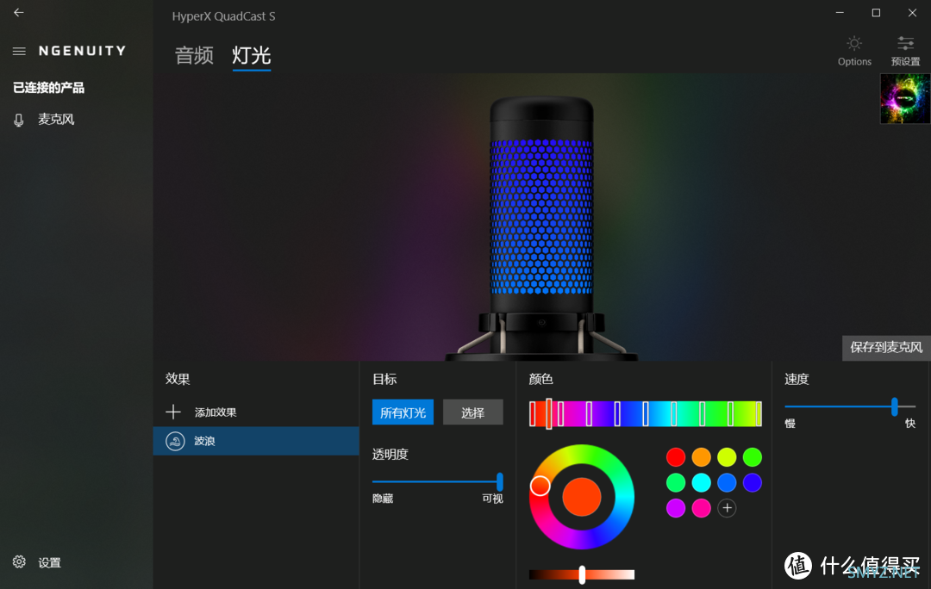
Task: Click the 隐藏 label under transparency slider
Action: click(383, 499)
